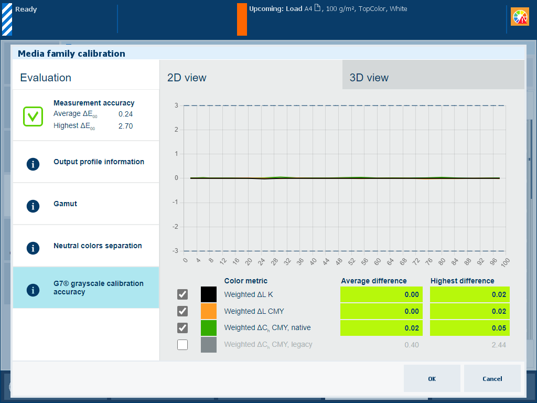Select the 2D view tab
This screenshot has height=403, width=537.
coord(251,77)
